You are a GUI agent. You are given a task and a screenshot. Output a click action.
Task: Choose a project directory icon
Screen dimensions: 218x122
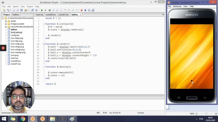point(26,10)
